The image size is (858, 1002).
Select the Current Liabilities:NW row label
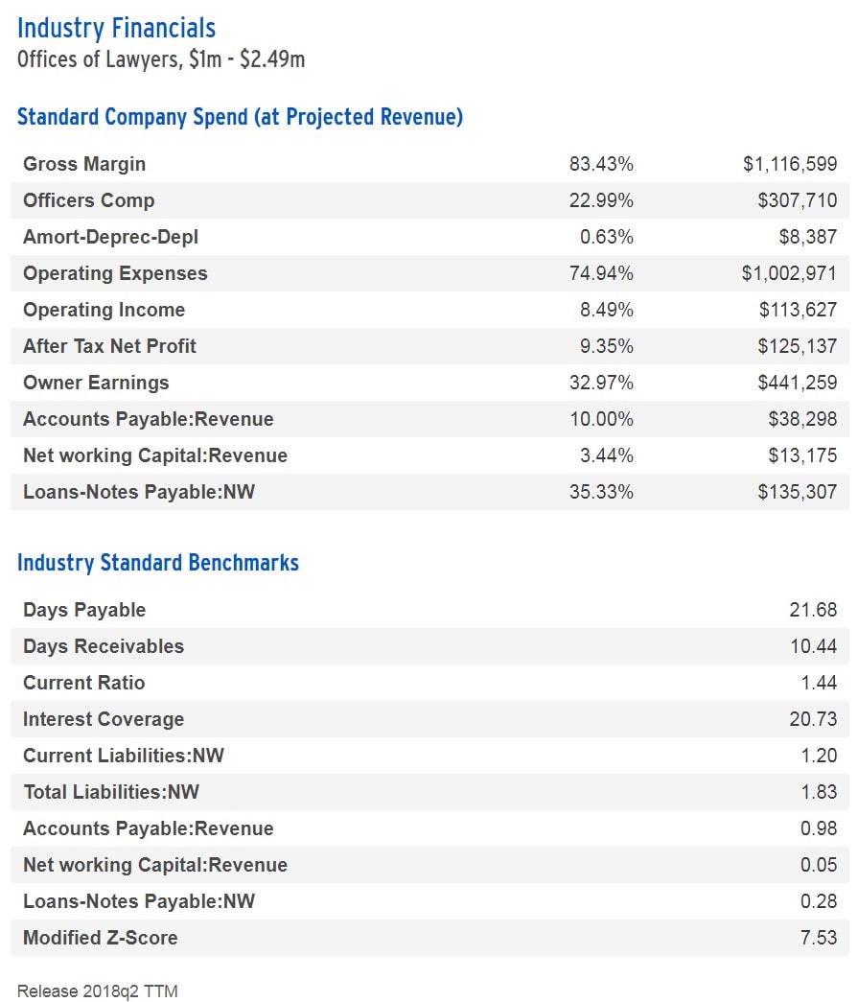click(x=124, y=756)
